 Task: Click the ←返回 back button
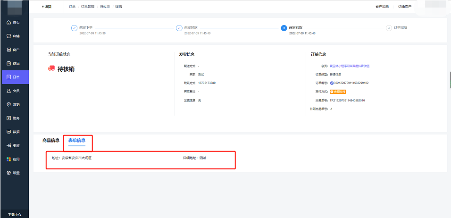click(x=46, y=7)
